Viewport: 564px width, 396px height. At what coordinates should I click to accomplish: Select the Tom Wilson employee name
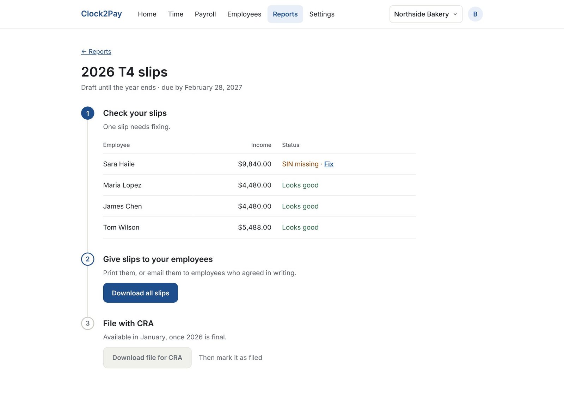(x=121, y=227)
